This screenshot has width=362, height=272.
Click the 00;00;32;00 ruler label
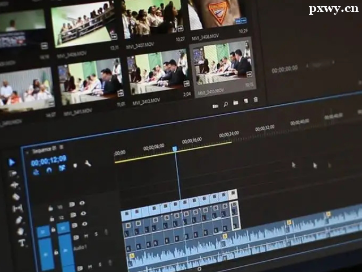pyautogui.click(x=265, y=127)
